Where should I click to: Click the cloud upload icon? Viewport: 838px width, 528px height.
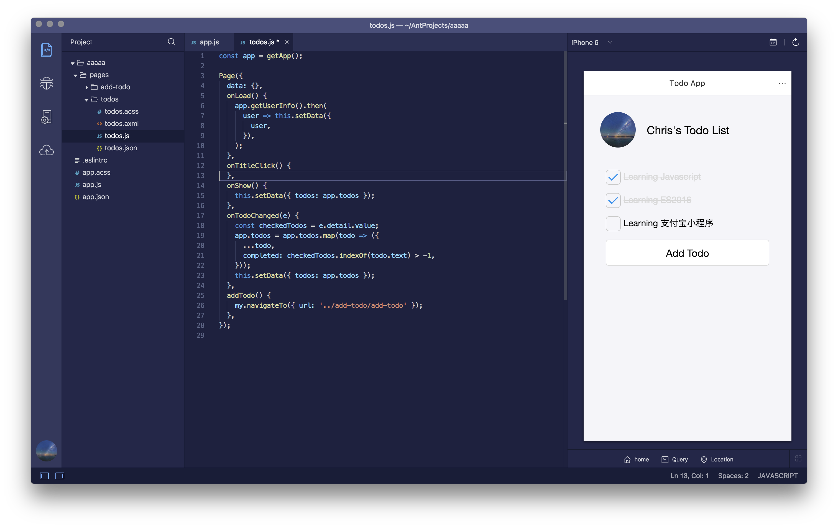[x=46, y=151]
